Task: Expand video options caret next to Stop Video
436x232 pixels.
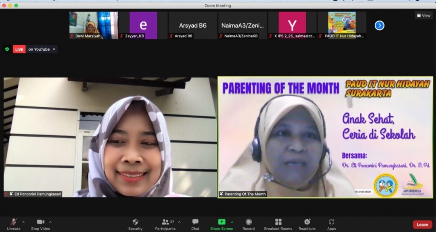Action: [50, 222]
